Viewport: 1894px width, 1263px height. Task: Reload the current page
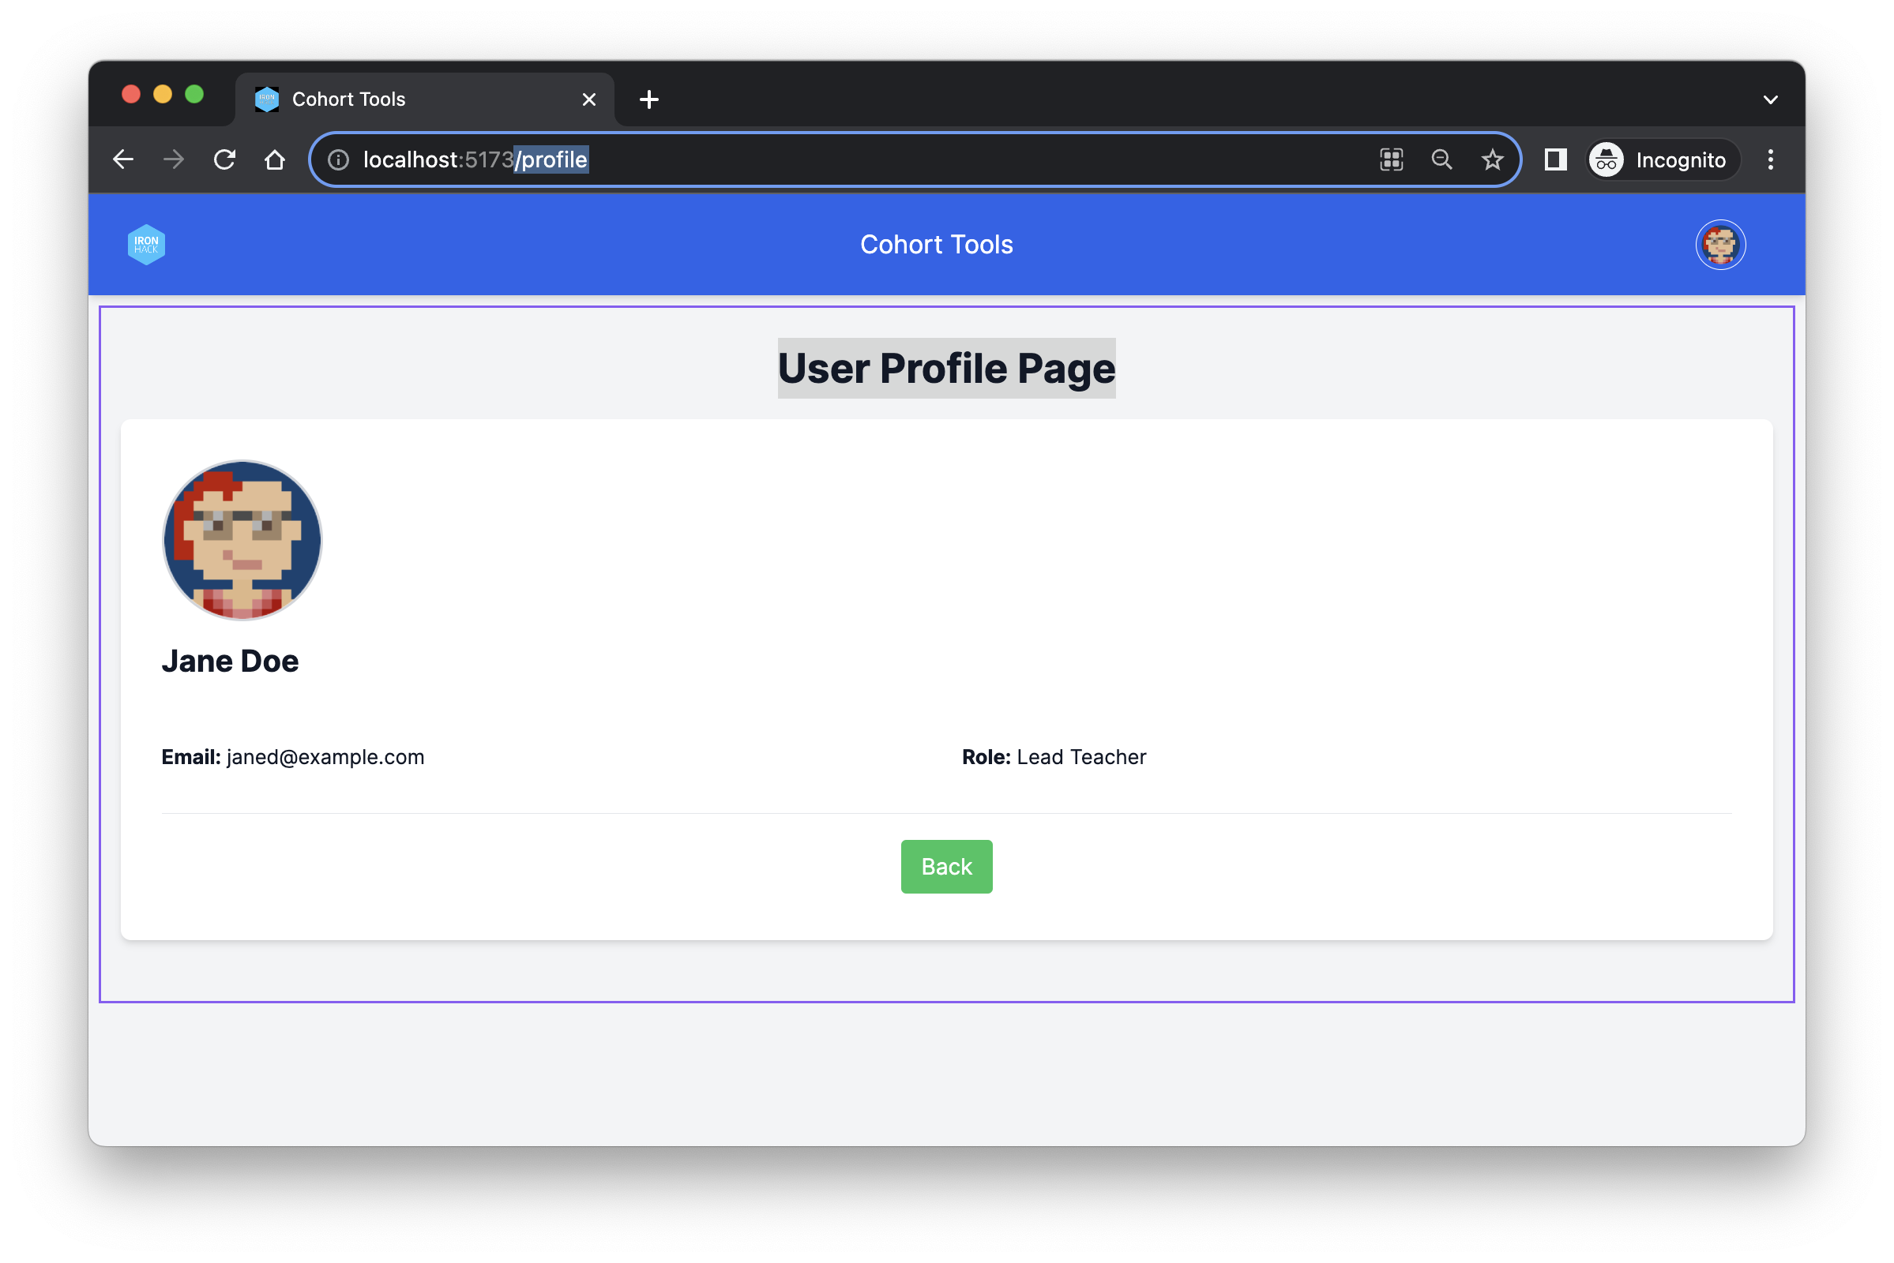click(x=224, y=159)
